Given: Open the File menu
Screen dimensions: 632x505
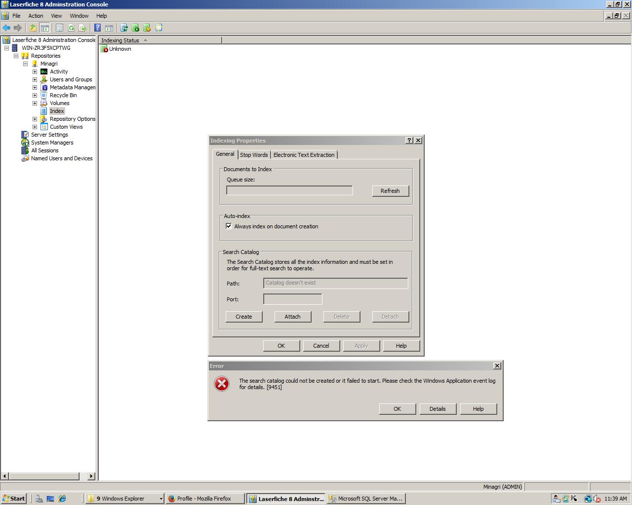Looking at the screenshot, I should pyautogui.click(x=16, y=16).
